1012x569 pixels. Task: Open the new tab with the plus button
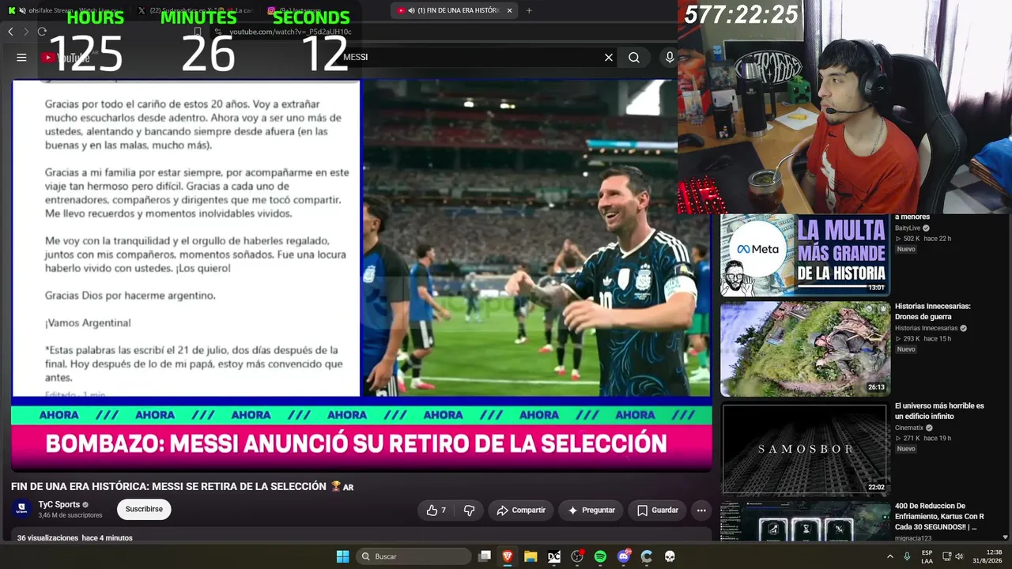coord(529,10)
